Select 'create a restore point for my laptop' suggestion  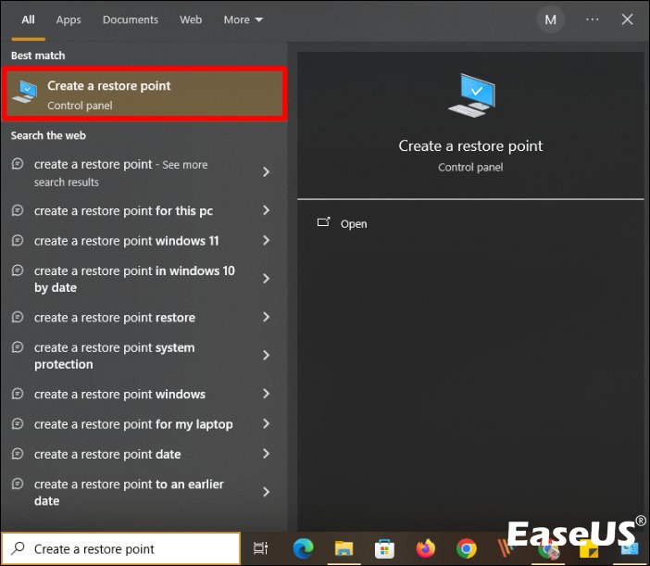(133, 424)
